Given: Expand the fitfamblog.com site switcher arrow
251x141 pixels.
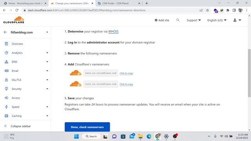Looking at the screenshot, I should [x=47, y=32].
